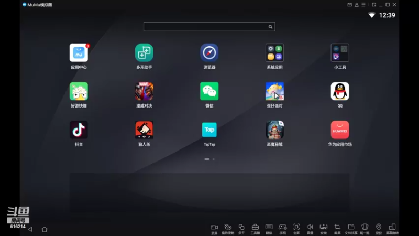Open the volume control
This screenshot has width=419, height=236.
click(x=310, y=229)
